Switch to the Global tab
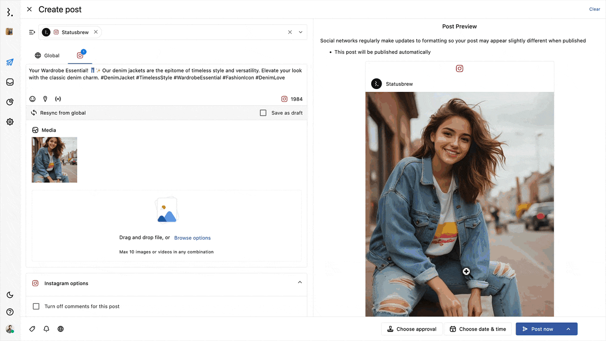Viewport: 606px width, 341px height. click(x=47, y=55)
